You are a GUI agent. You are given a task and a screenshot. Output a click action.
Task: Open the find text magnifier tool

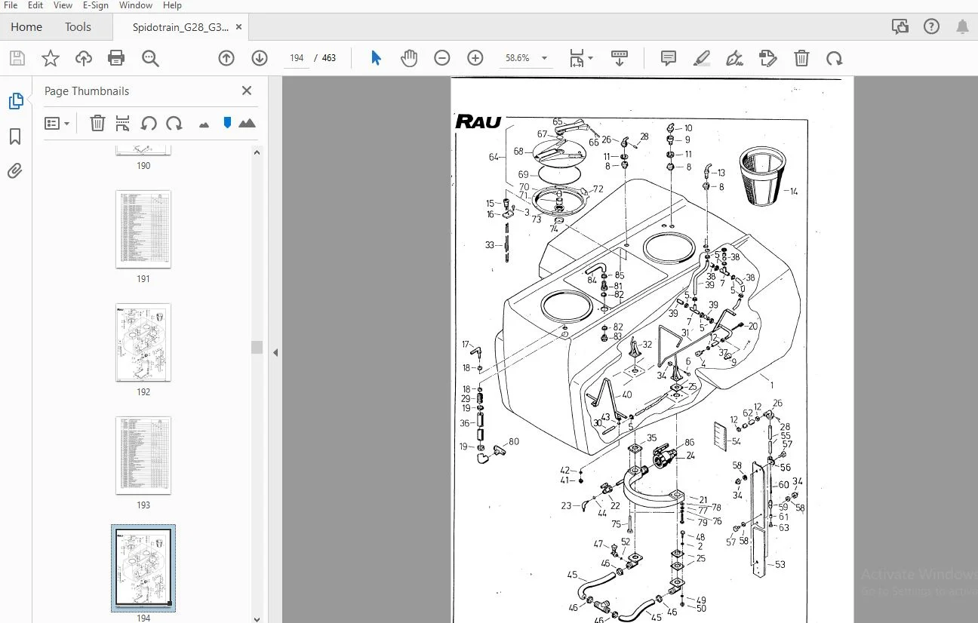pyautogui.click(x=150, y=58)
